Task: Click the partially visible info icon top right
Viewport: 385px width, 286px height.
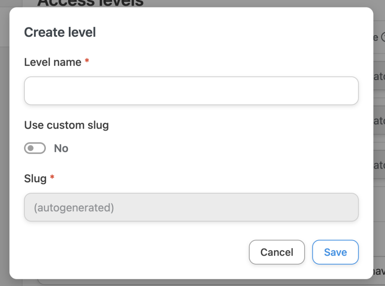Action: [383, 38]
